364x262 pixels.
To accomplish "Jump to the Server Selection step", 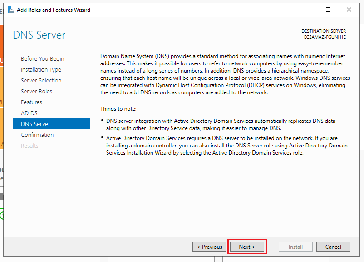I will tap(41, 80).
